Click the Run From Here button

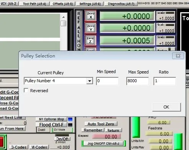pyautogui.click(x=12, y=129)
